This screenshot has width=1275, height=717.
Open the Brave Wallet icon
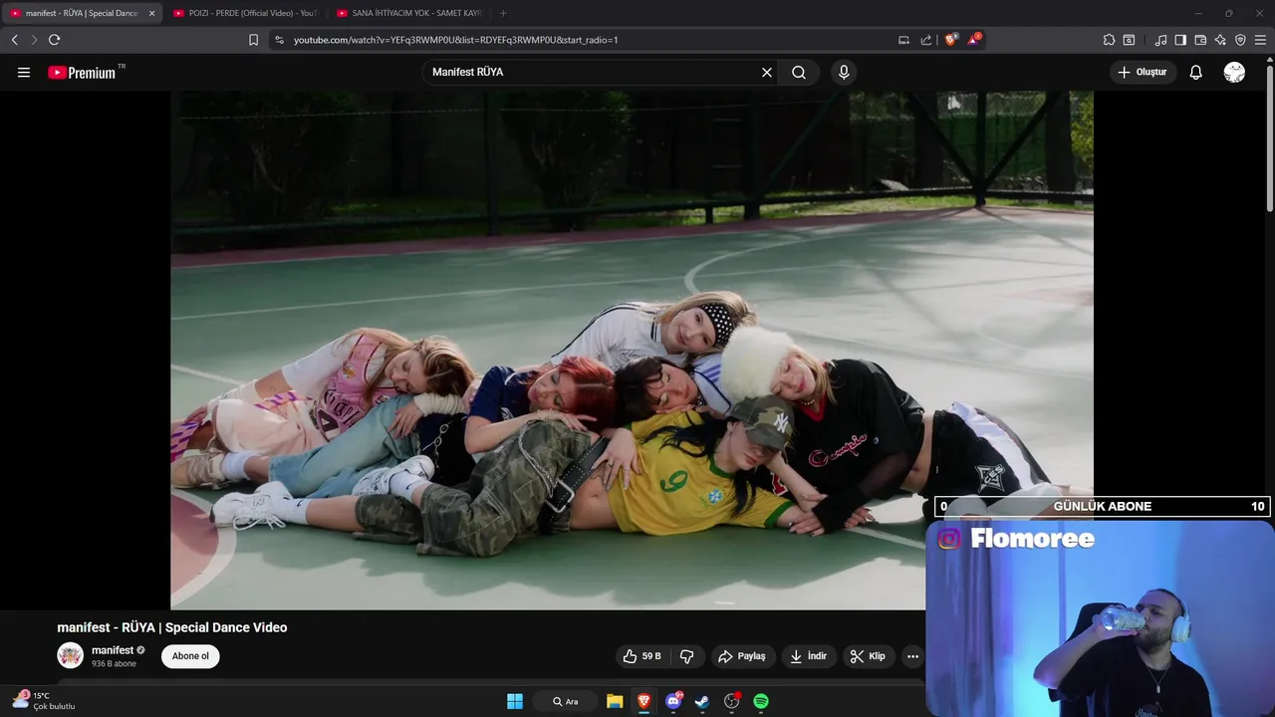[1200, 40]
